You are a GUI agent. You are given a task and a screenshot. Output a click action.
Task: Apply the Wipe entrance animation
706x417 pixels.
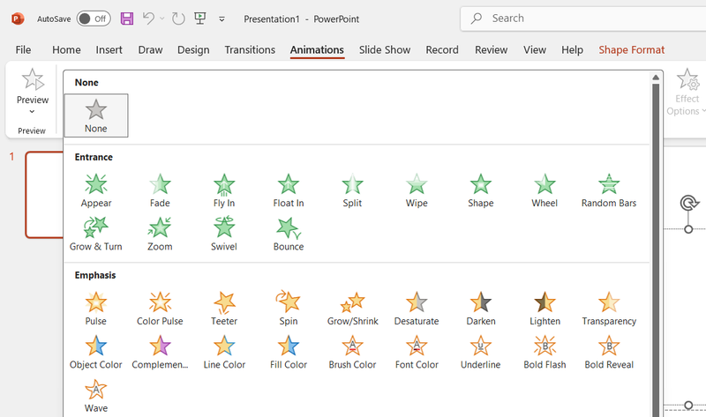[417, 190]
